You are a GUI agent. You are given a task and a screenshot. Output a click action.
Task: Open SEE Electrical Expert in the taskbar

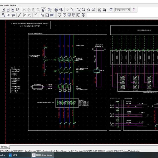pos(42,155)
